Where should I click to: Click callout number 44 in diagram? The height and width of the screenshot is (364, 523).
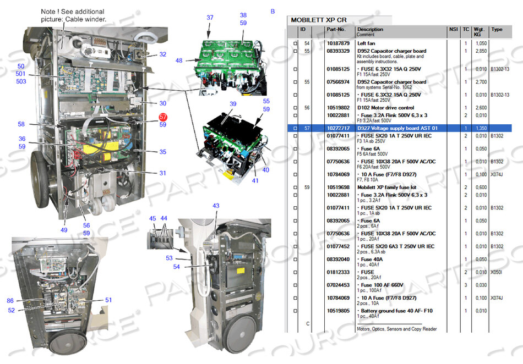coord(164,218)
